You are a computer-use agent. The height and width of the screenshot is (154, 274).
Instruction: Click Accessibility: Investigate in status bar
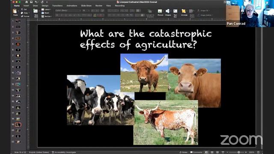coord(64,152)
